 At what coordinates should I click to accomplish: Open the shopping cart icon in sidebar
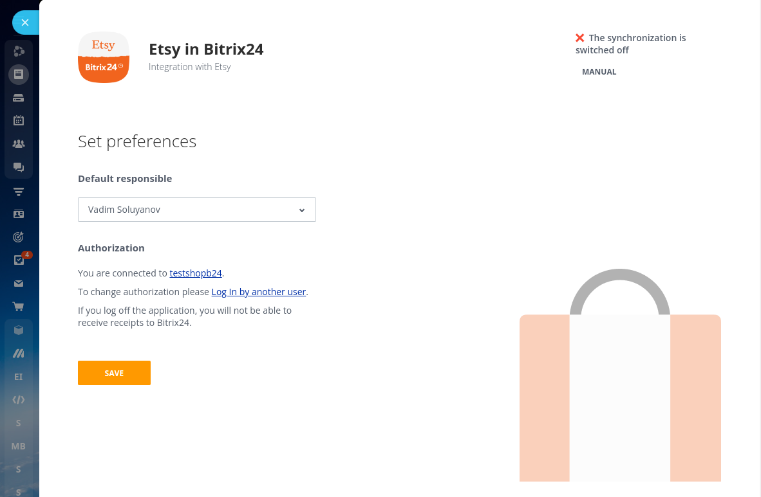pos(19,307)
